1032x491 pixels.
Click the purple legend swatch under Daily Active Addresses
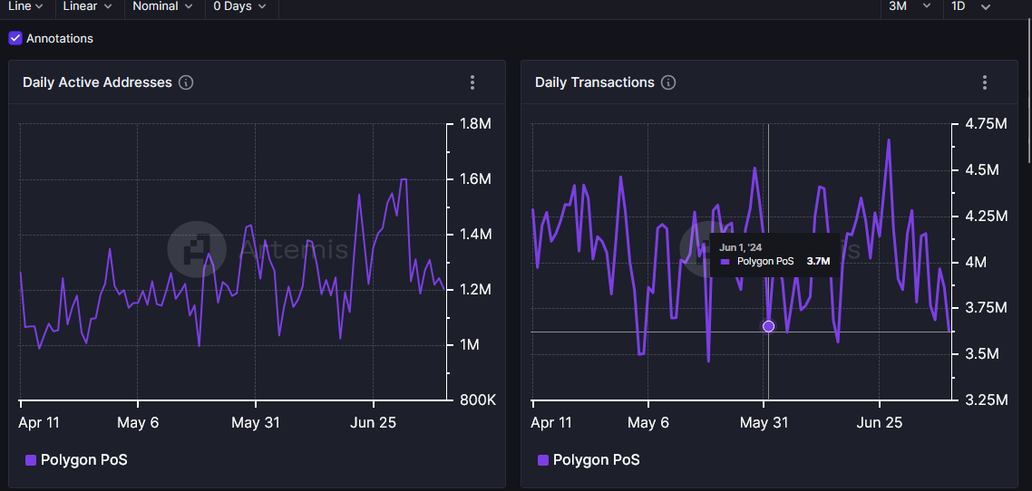(x=31, y=460)
